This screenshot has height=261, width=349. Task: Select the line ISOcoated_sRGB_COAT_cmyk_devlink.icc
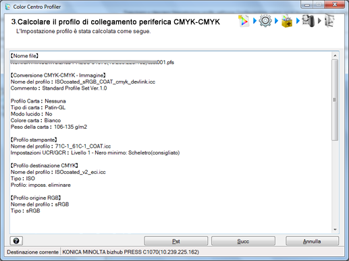(x=83, y=82)
